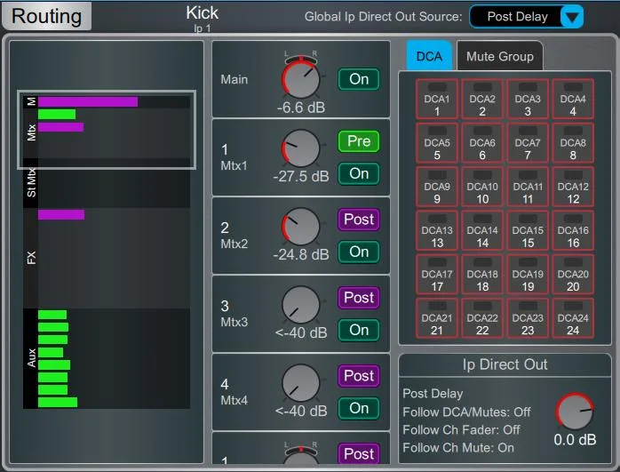
Task: Assign channel to DCA22
Action: coord(482,318)
